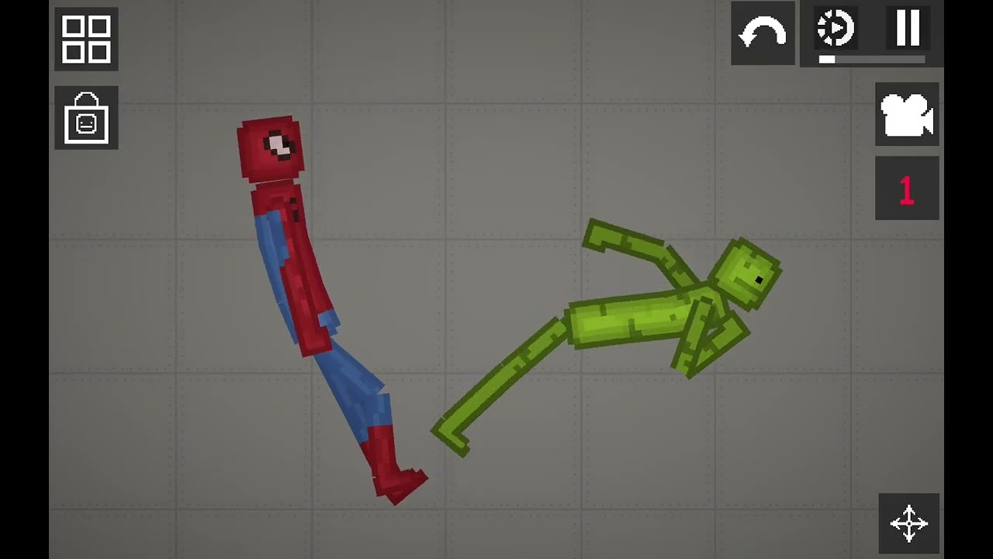
Task: Tap the green ragdoll's extended foot
Action: (x=450, y=437)
